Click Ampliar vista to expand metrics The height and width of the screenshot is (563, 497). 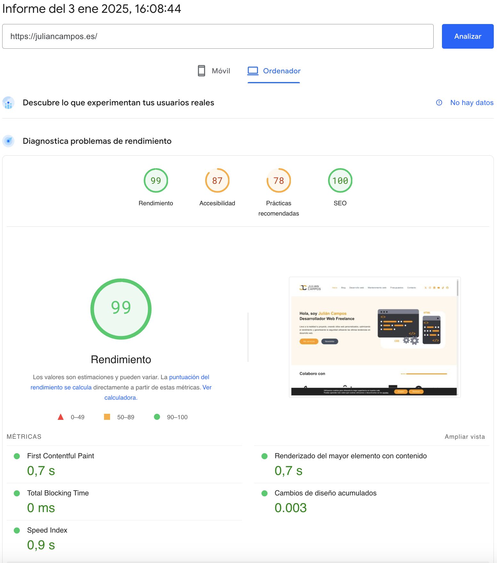[465, 437]
